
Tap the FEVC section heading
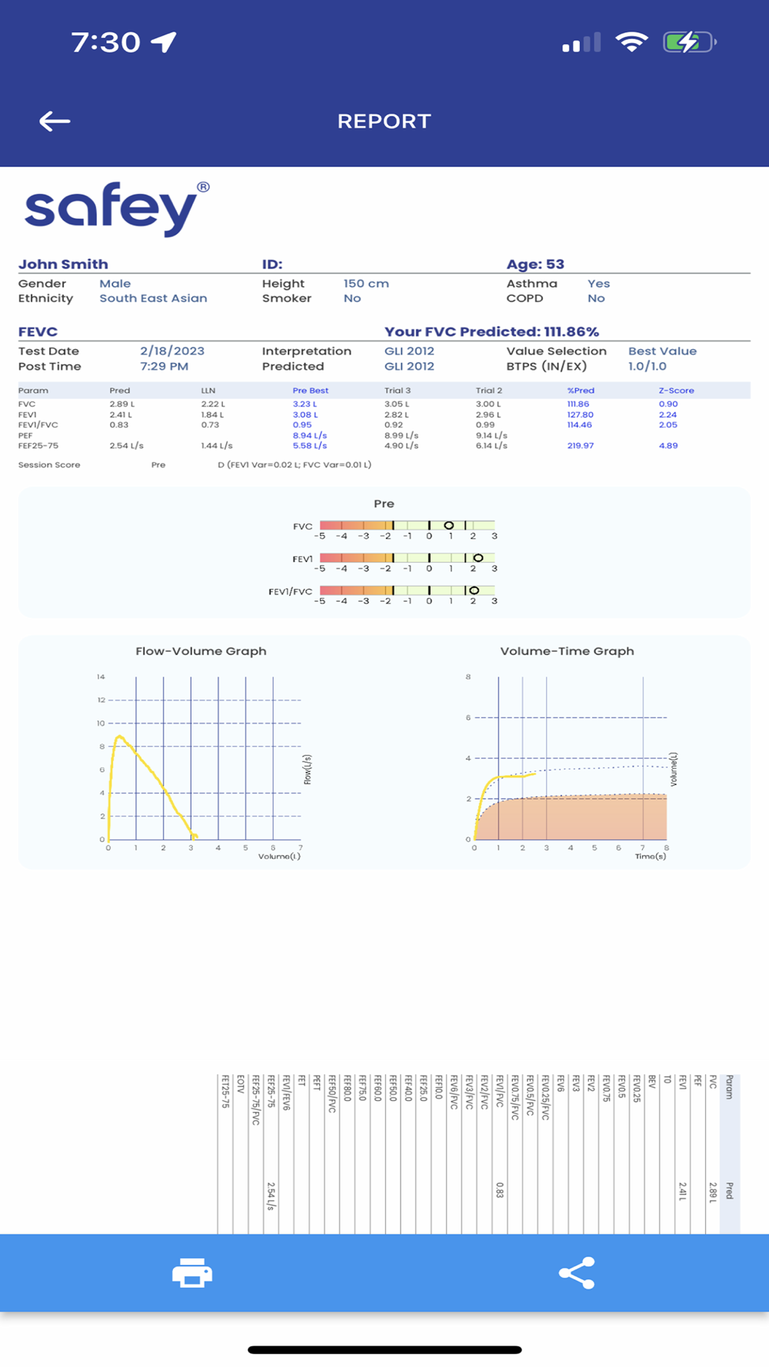tap(38, 331)
